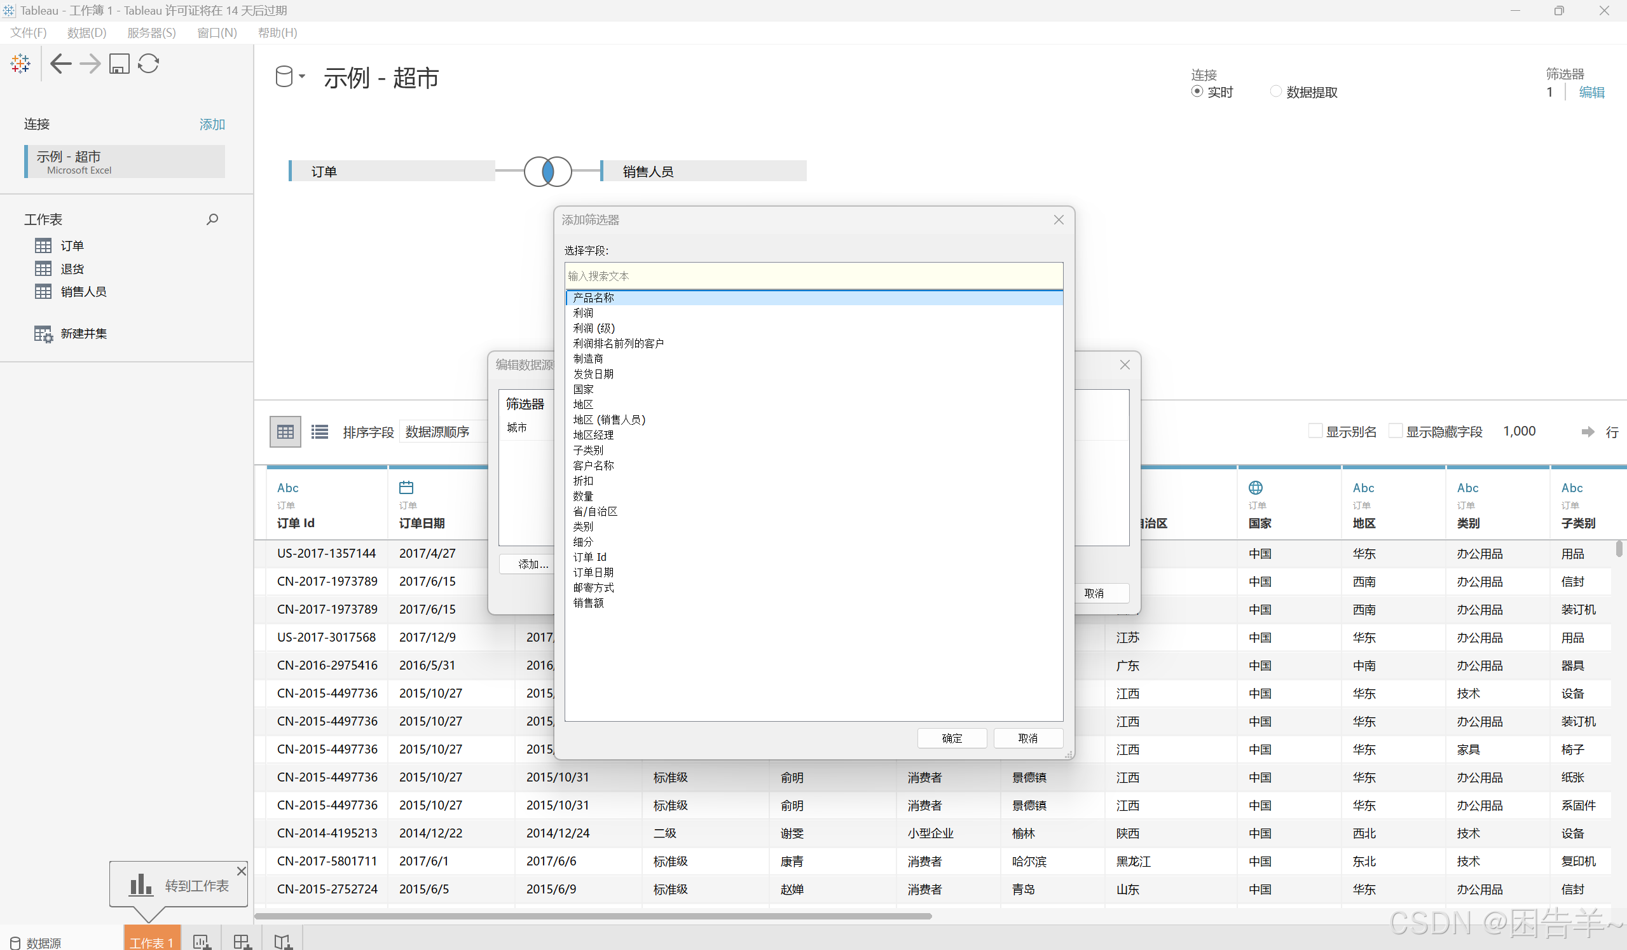
Task: Select 利润 in the field list
Action: point(583,313)
